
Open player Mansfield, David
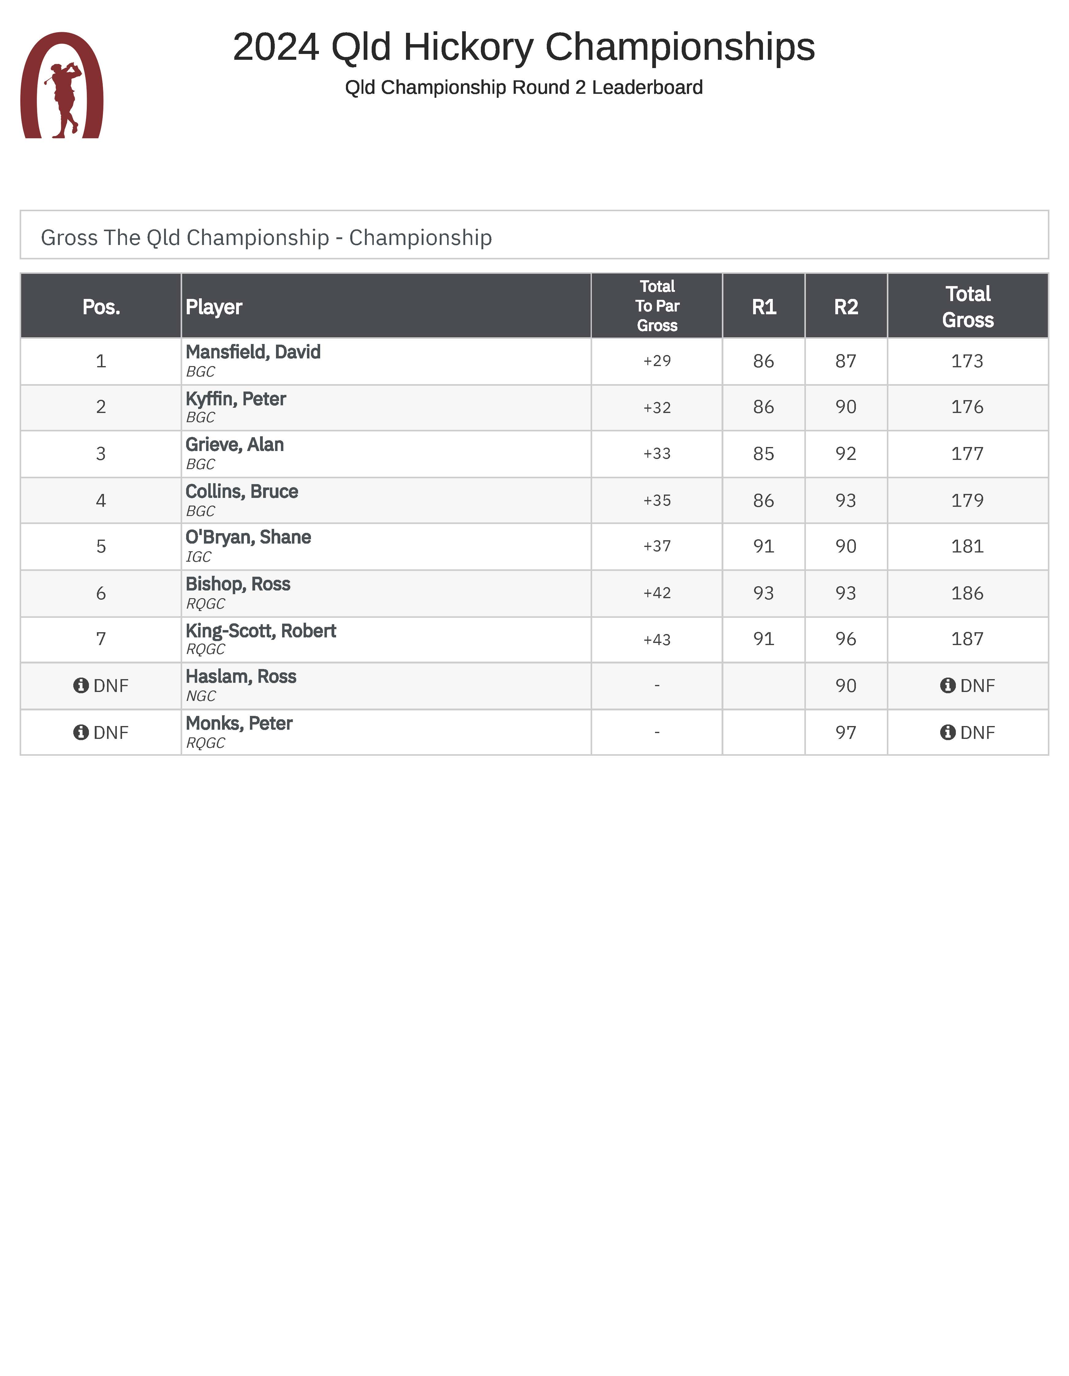[x=253, y=352]
